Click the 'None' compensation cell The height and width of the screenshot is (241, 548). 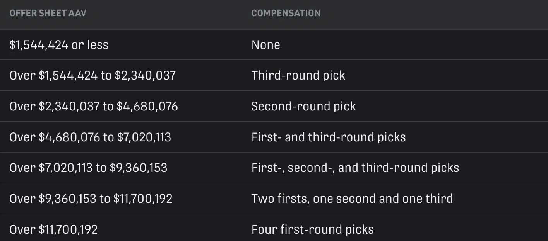coord(265,45)
